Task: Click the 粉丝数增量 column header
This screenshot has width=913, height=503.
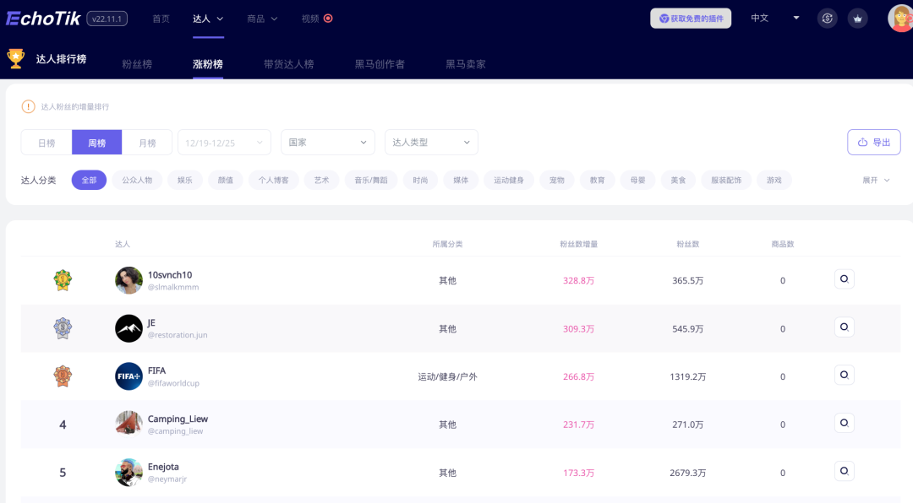Action: pos(579,244)
